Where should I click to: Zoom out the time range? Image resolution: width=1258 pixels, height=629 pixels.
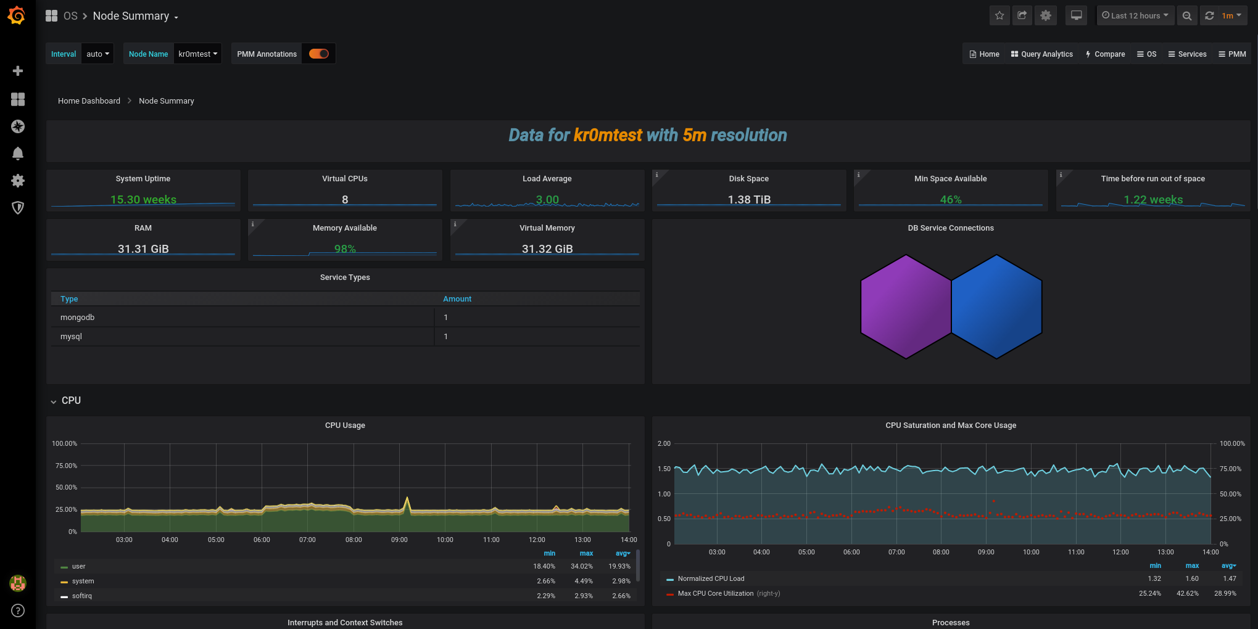coord(1187,16)
